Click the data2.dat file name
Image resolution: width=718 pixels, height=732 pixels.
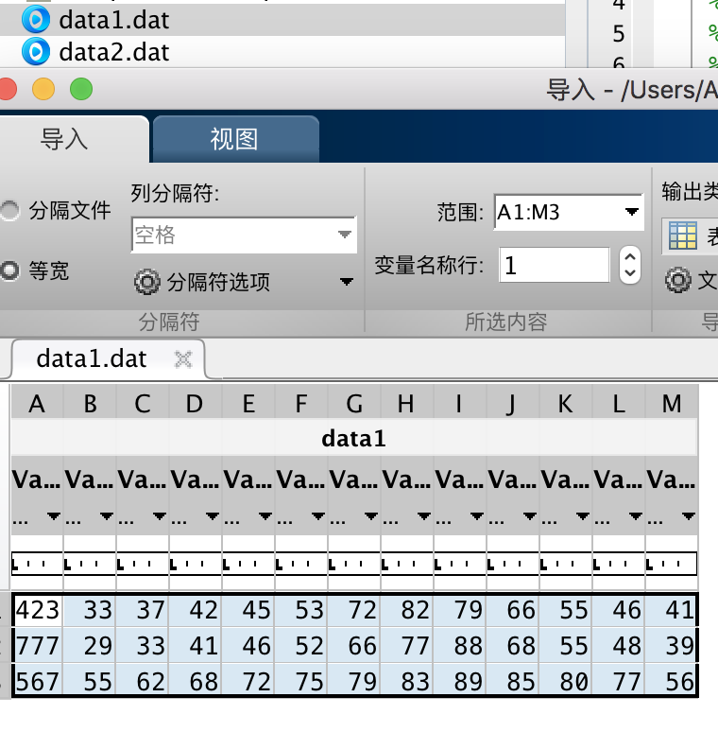pos(113,52)
